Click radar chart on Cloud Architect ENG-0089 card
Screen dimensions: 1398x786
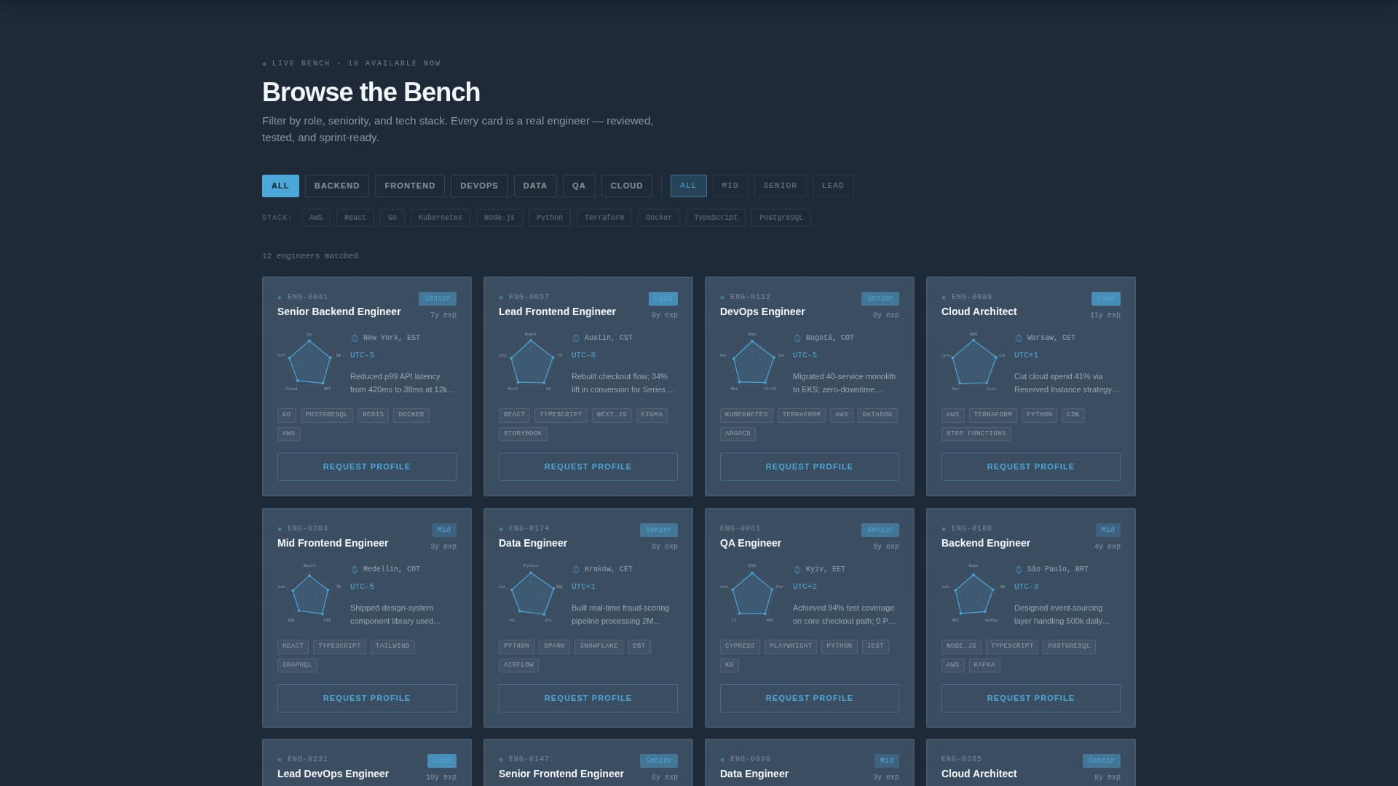[x=974, y=362]
